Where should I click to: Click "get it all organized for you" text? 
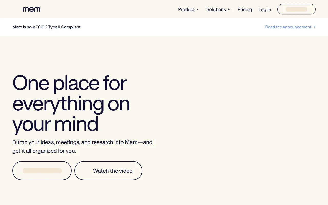(x=44, y=151)
